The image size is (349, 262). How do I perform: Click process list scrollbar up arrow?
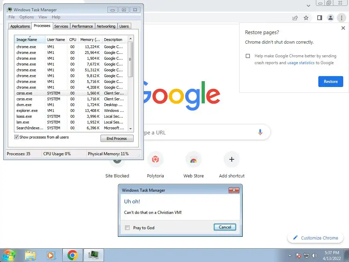[x=131, y=39]
